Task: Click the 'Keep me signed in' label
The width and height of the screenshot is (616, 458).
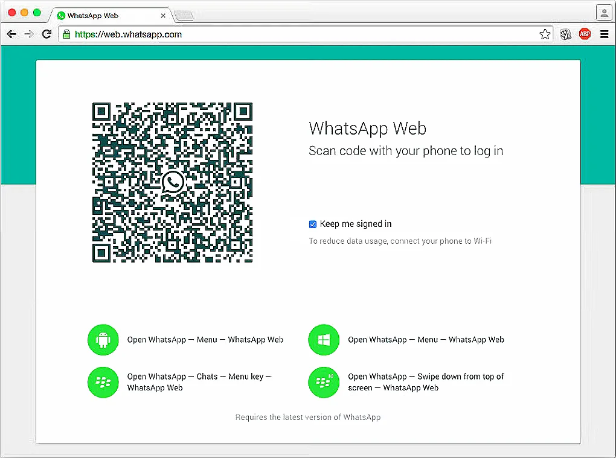Action: pos(356,224)
